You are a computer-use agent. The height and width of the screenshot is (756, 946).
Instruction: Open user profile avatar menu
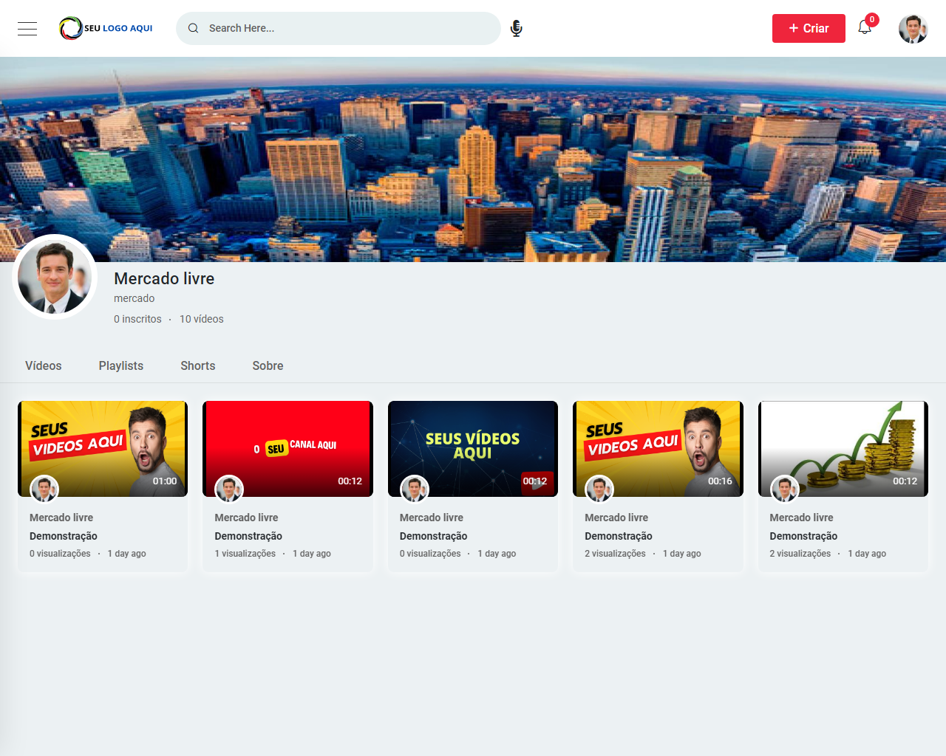pos(913,29)
